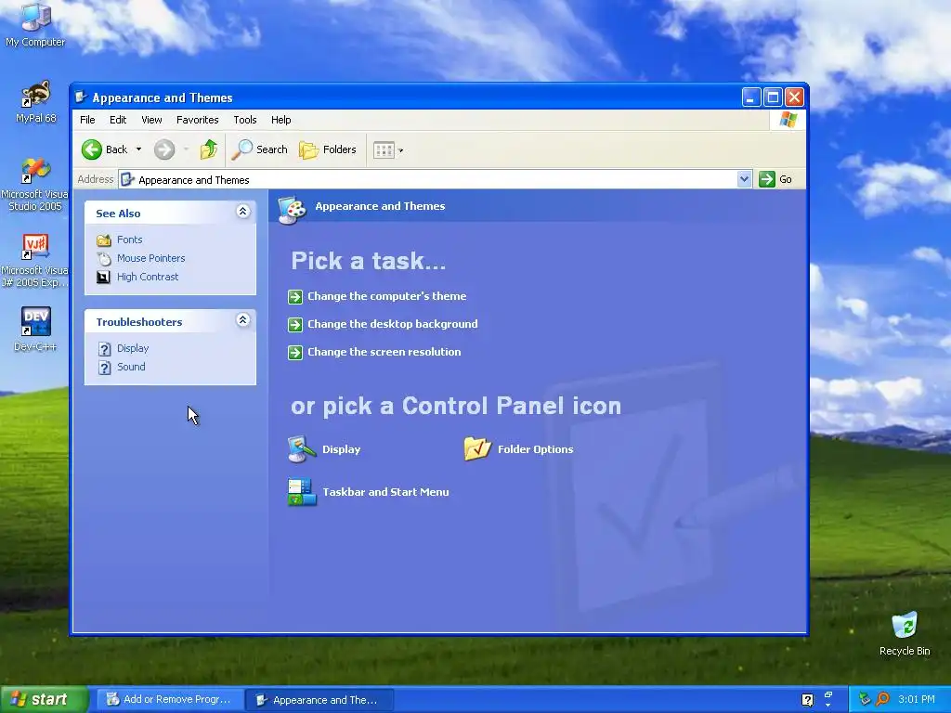The height and width of the screenshot is (713, 951).
Task: Launch Dev-C++ desktop shortcut
Action: (x=35, y=329)
